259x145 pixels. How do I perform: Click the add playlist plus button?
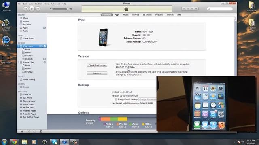pos(22,131)
